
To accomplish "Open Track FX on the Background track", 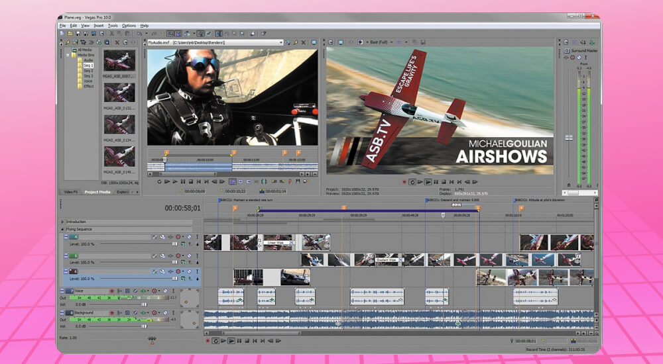I will click(143, 313).
